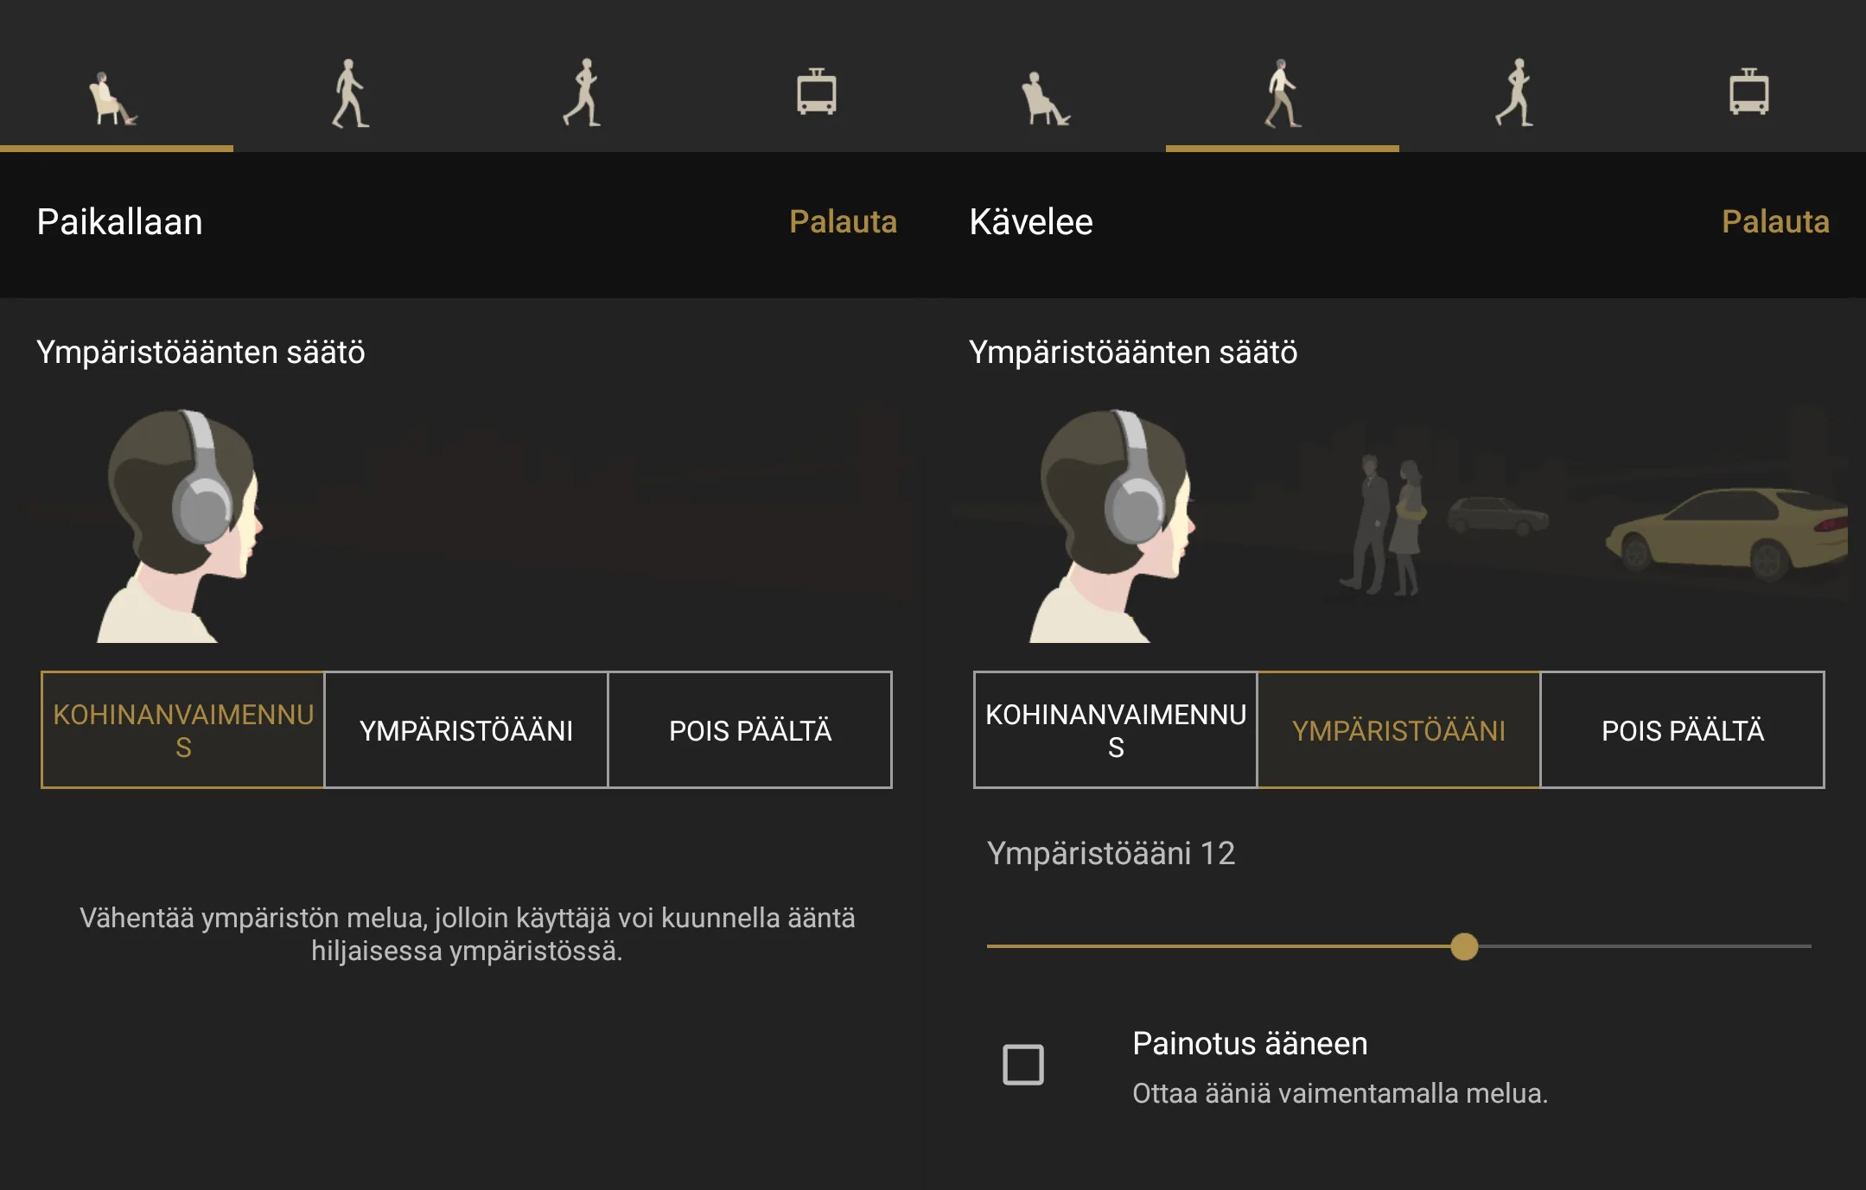Click Palauta next to Kävelee

1775,222
